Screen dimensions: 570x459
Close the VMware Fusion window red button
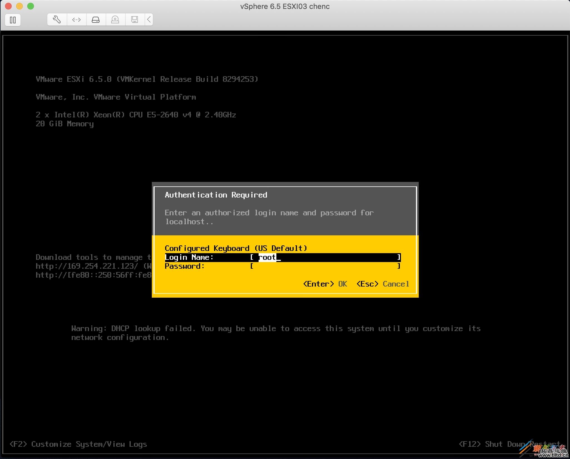8,6
